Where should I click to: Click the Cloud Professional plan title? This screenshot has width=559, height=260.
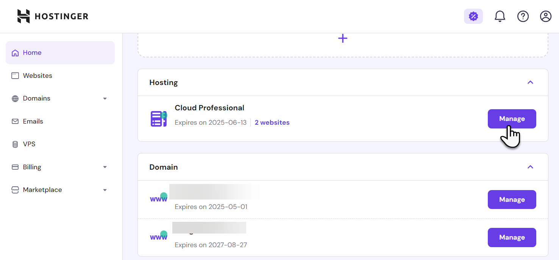tap(209, 108)
